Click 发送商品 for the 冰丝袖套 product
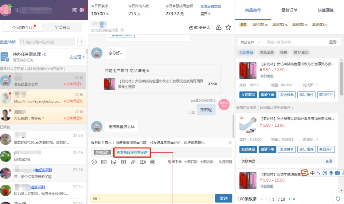 coord(248,149)
